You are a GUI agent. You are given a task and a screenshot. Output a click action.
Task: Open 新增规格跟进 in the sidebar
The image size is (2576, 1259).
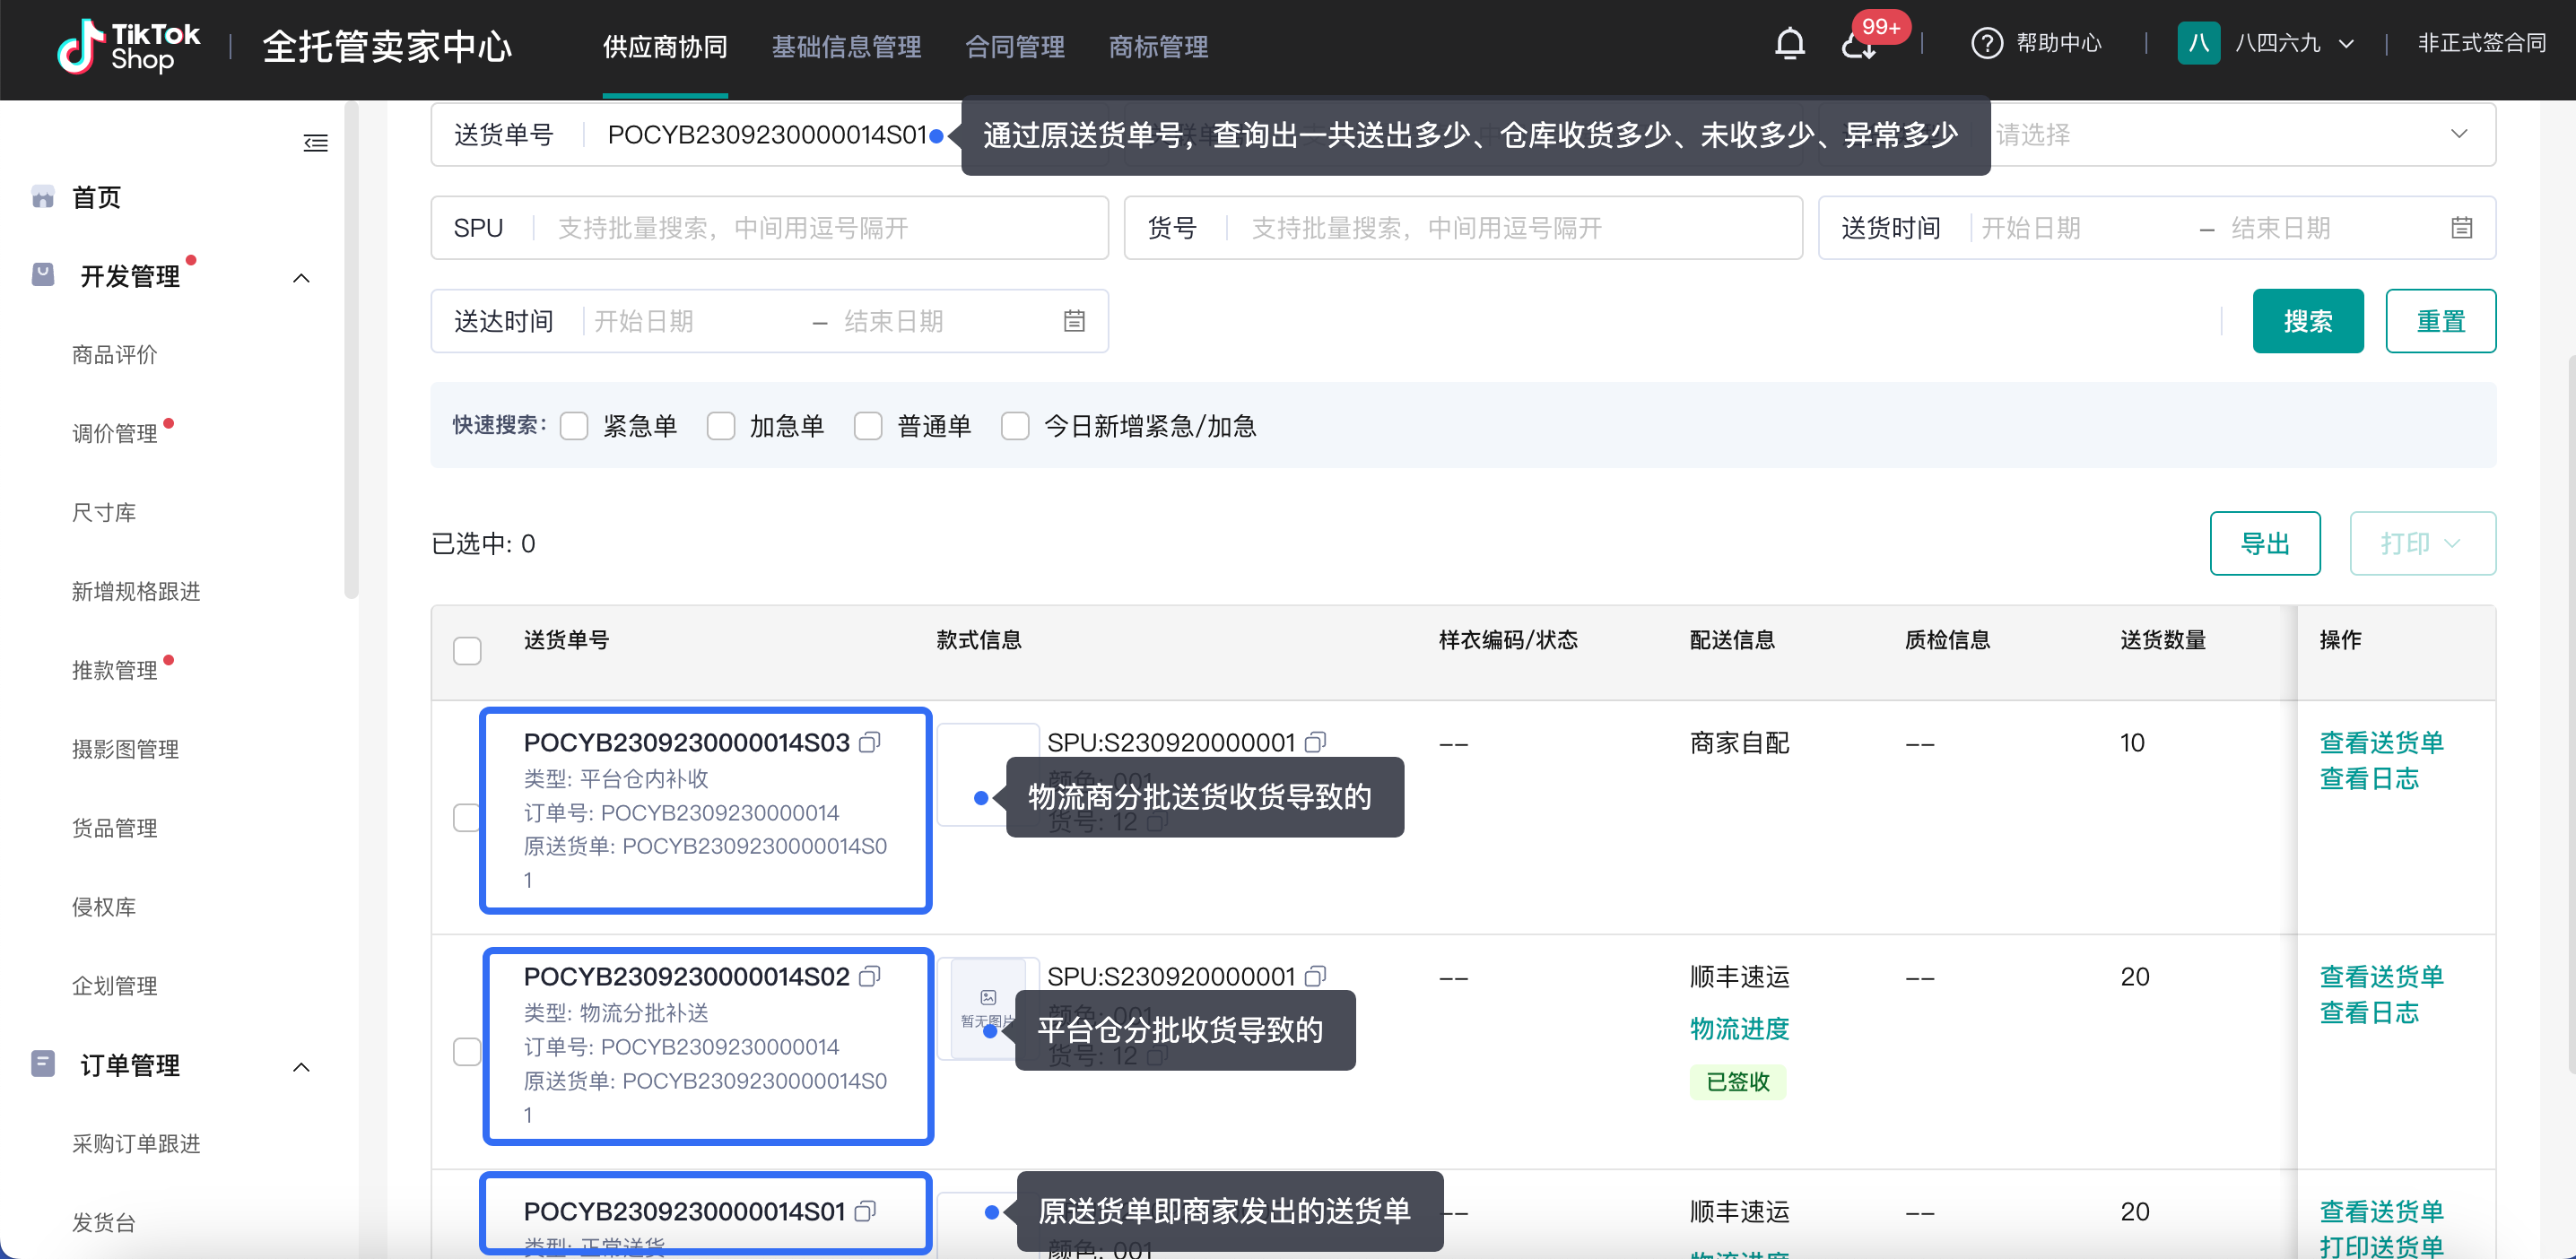(x=136, y=591)
